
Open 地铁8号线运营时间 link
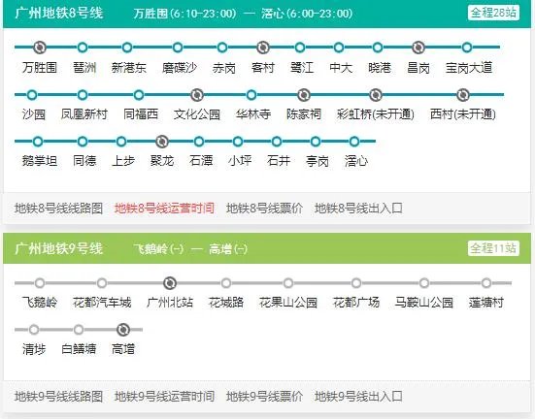[x=164, y=209]
